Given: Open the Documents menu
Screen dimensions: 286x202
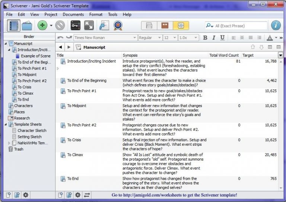Looking at the screenshot, I should 73,15.
